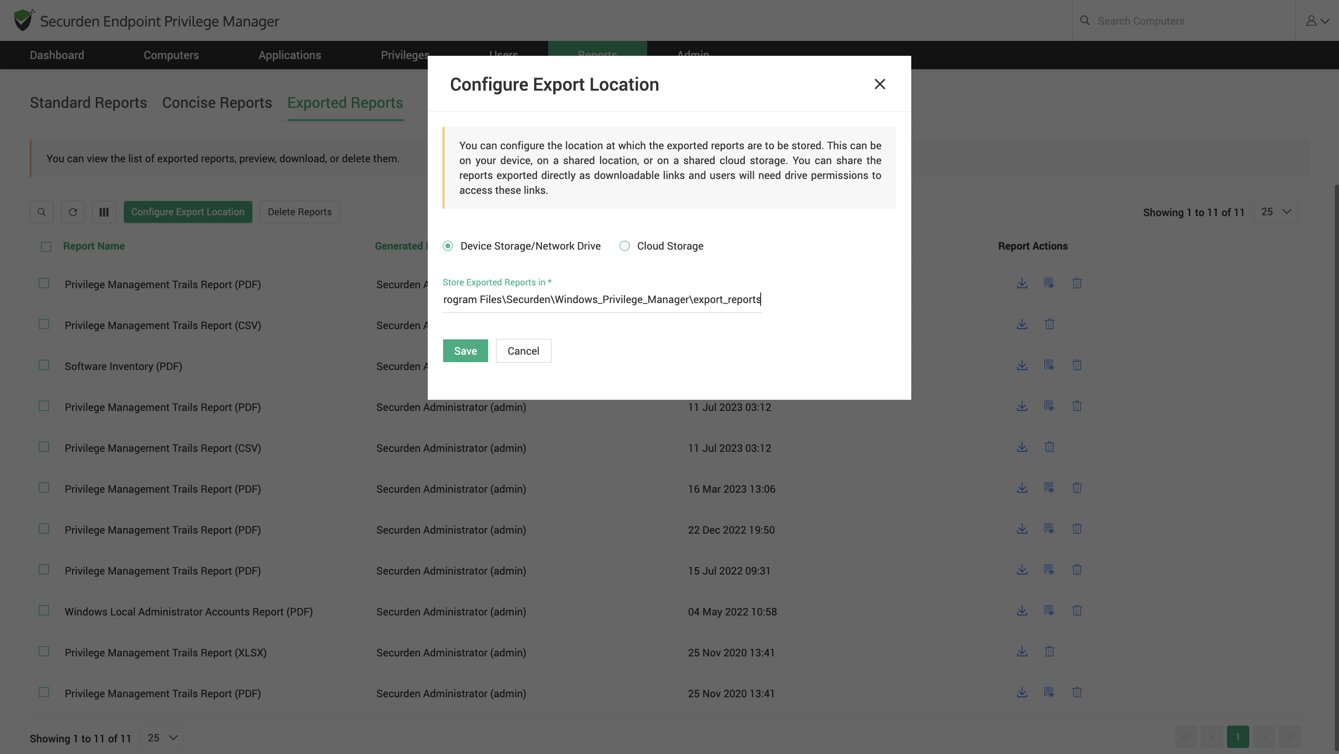Open the bottom page-size dropdown showing 25
Viewport: 1339px width, 754px height.
[162, 737]
